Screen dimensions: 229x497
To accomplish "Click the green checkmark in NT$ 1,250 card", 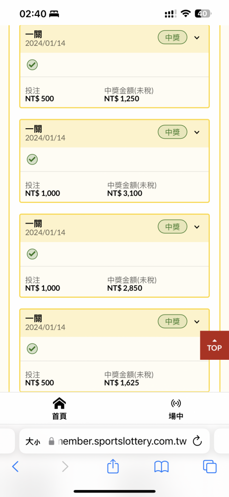I will 32,65.
